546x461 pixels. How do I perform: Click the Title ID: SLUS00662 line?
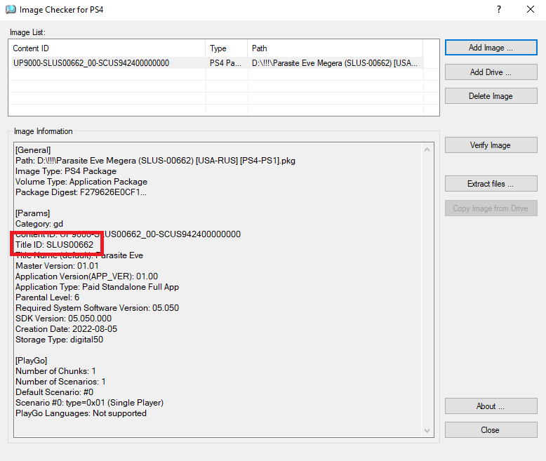tap(54, 245)
